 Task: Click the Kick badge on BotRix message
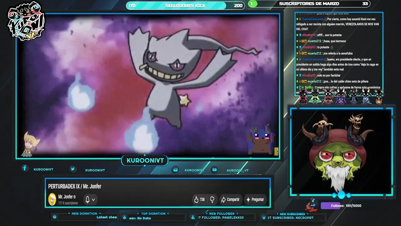[297, 88]
